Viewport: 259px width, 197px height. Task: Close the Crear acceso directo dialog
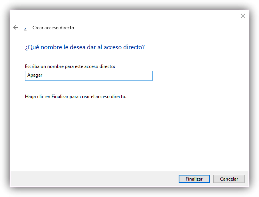(x=243, y=16)
